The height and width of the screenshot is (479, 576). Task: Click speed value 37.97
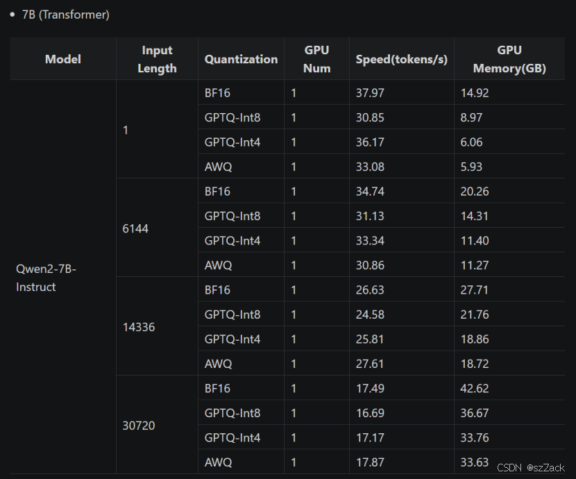coord(370,92)
